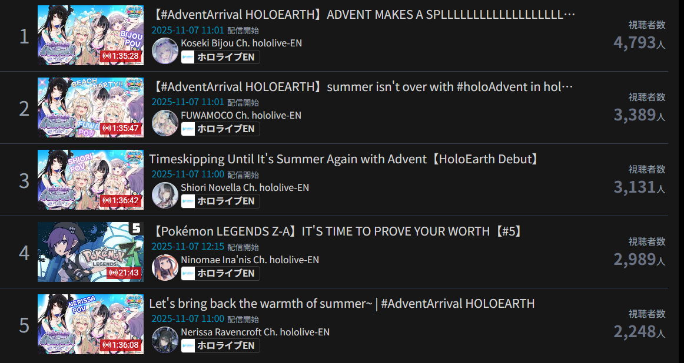Click the ホロライブEN tag under Koseki Bijou
This screenshot has height=363, width=684.
coord(220,57)
